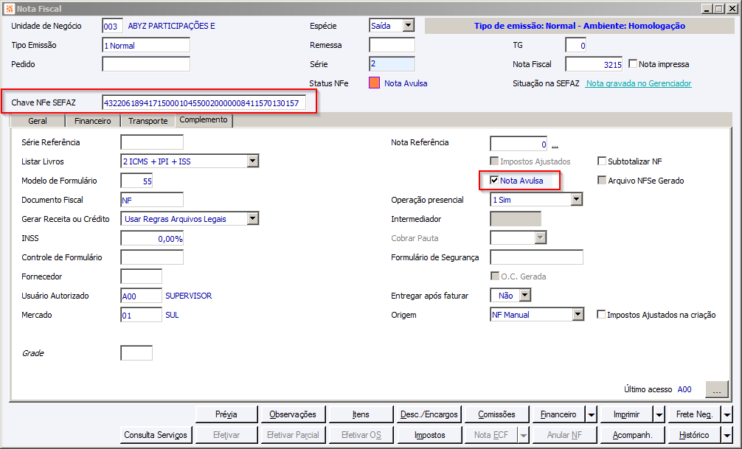Viewport: 742px width, 449px height.
Task: Click Desc./Encargos button
Action: [429, 414]
